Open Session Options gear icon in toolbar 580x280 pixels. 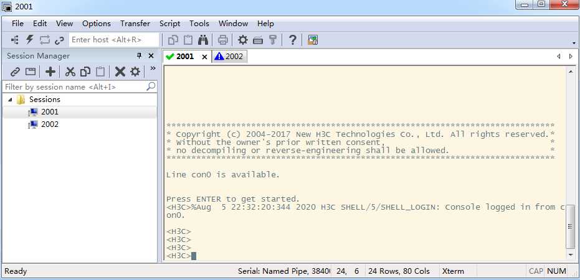click(243, 40)
